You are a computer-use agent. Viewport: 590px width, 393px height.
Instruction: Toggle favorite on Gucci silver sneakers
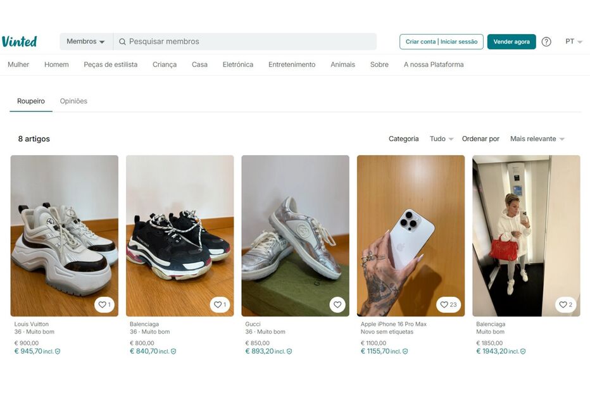(337, 304)
